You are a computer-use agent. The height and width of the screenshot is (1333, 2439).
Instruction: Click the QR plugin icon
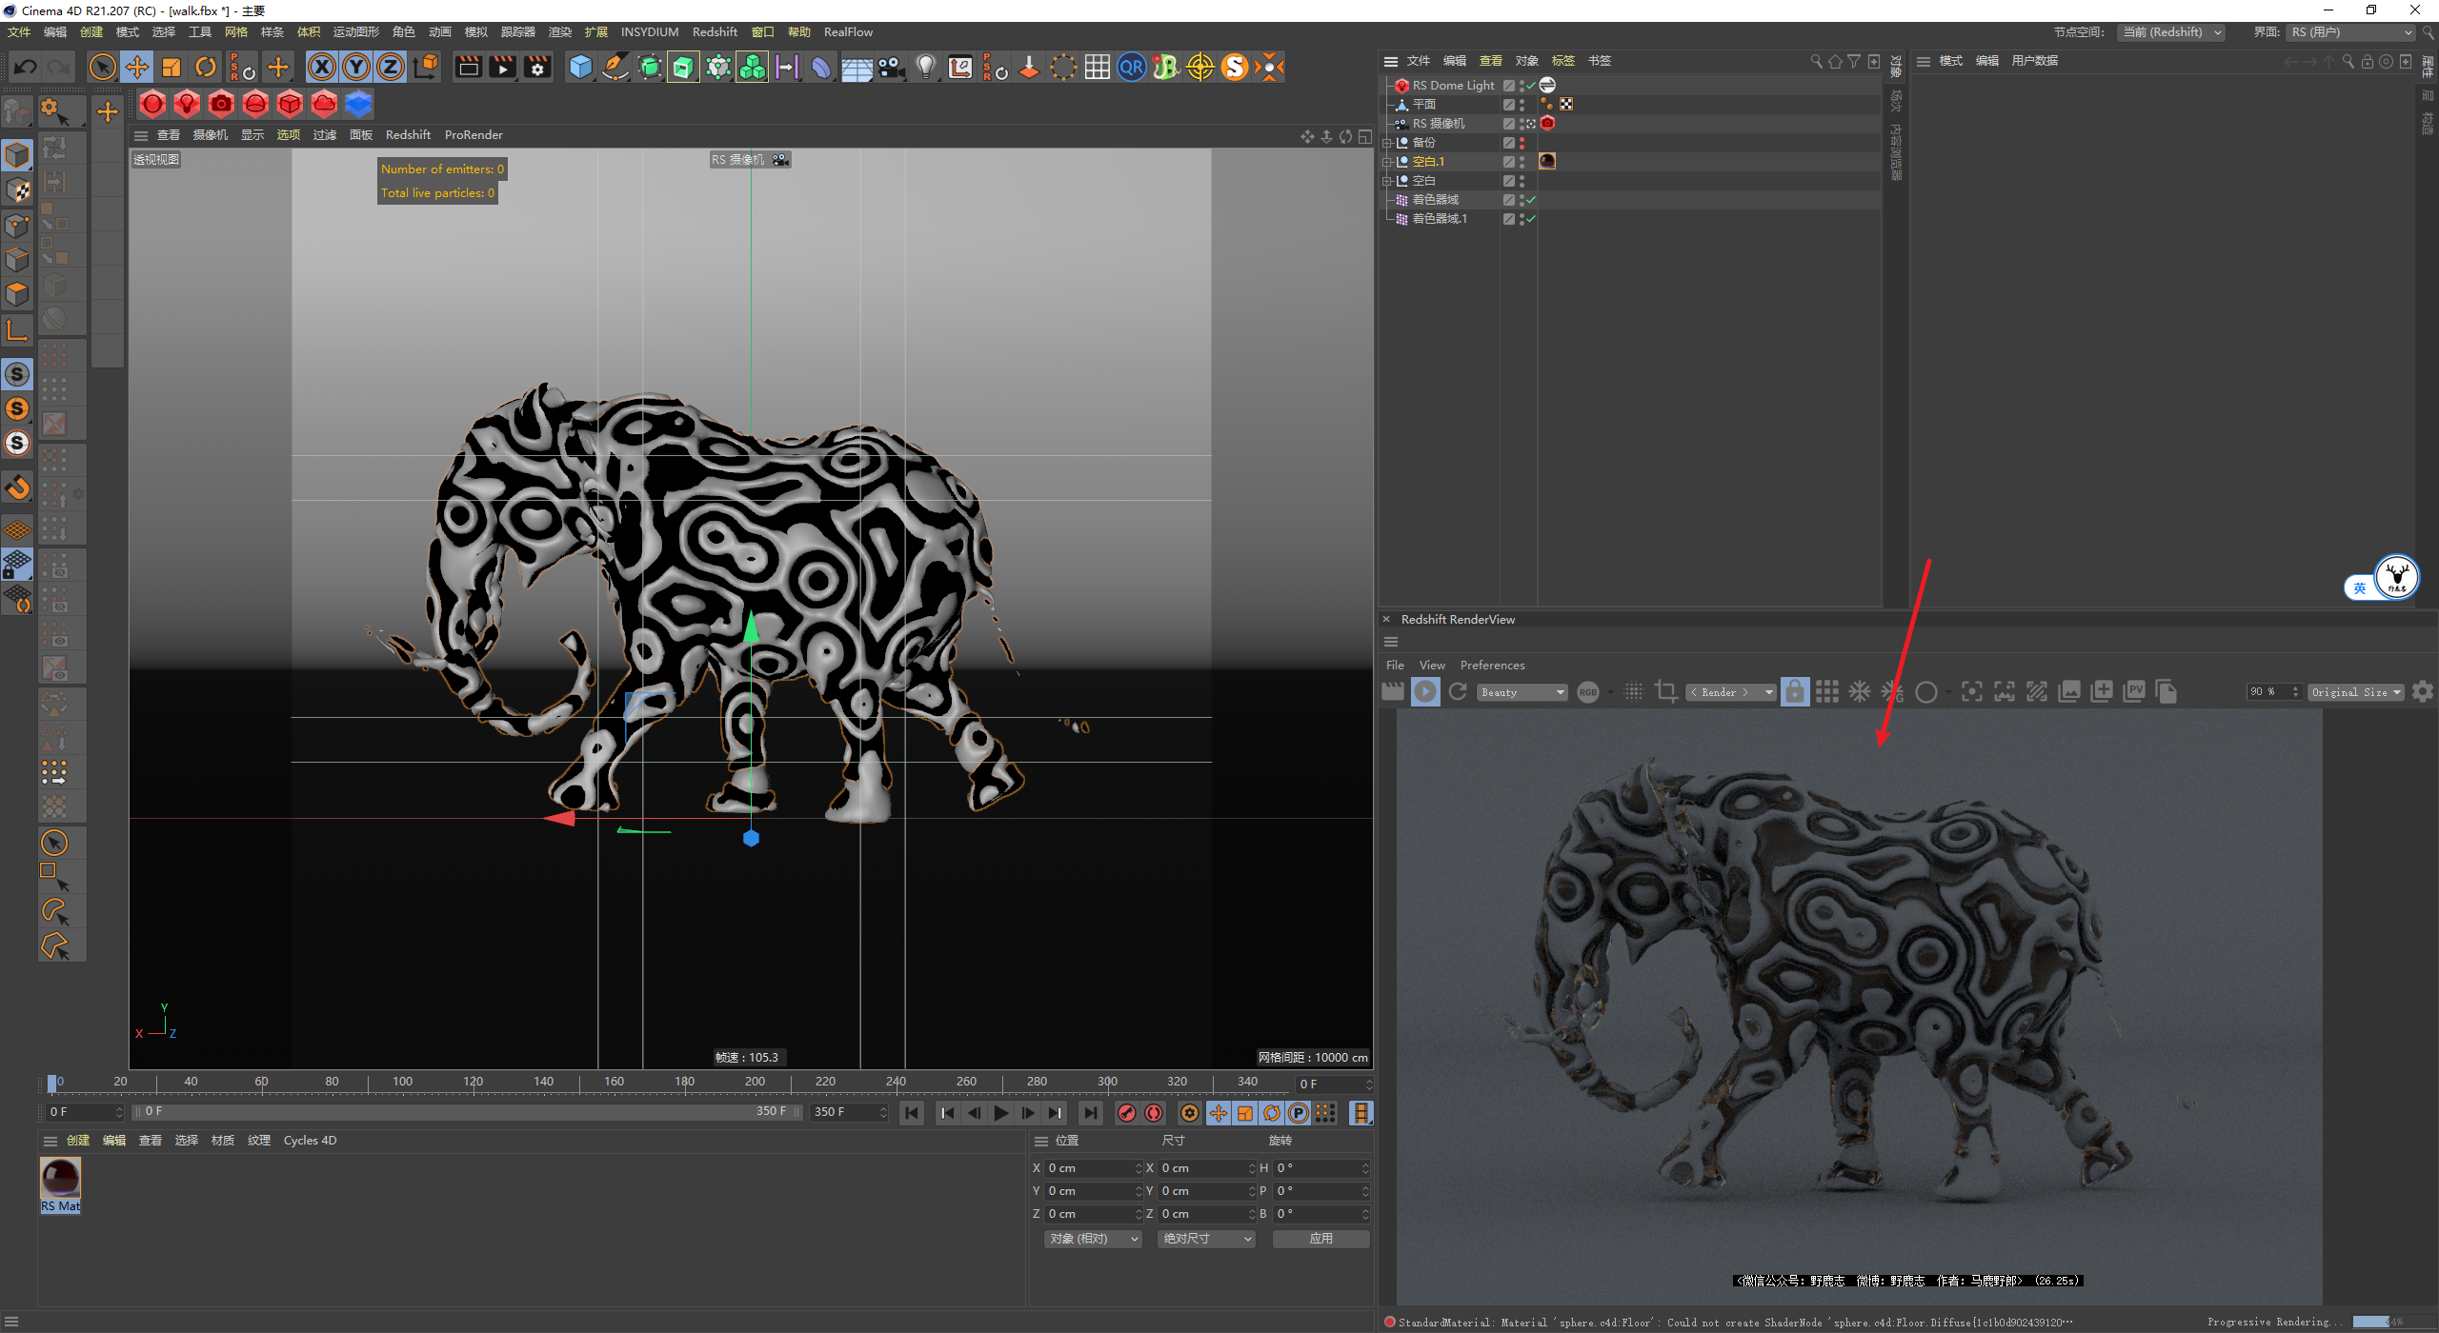1131,67
